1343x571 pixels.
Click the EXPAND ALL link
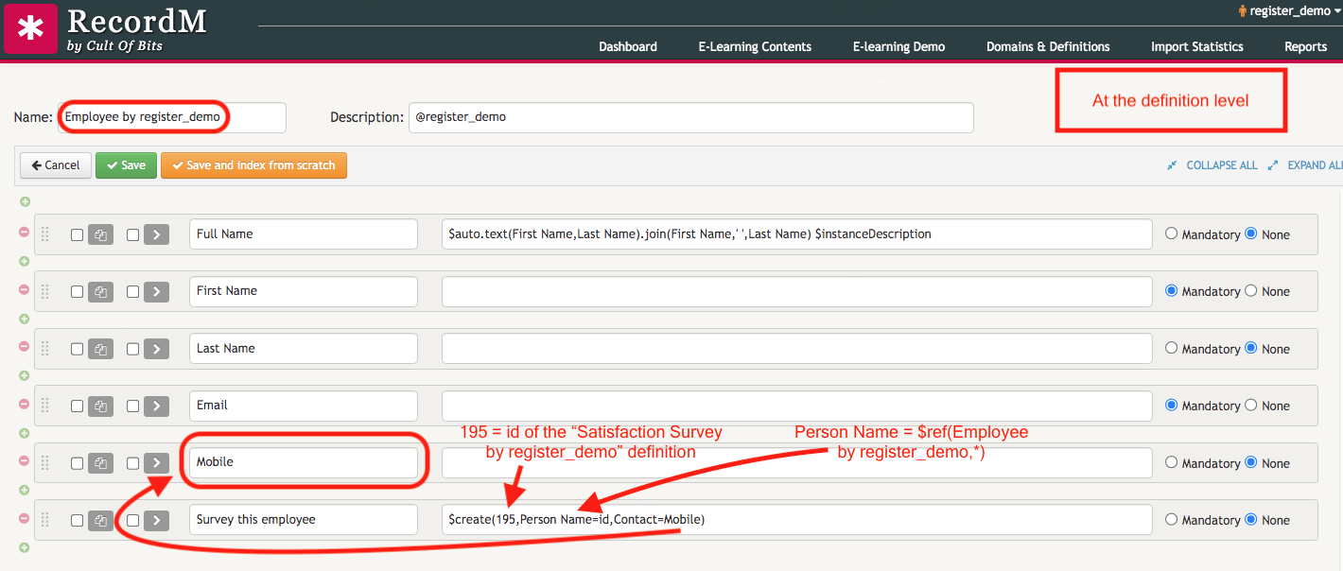click(x=1315, y=165)
